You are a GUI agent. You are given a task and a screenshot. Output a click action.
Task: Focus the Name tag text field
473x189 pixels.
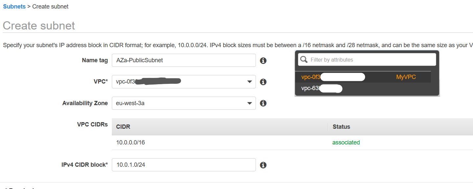click(x=184, y=60)
